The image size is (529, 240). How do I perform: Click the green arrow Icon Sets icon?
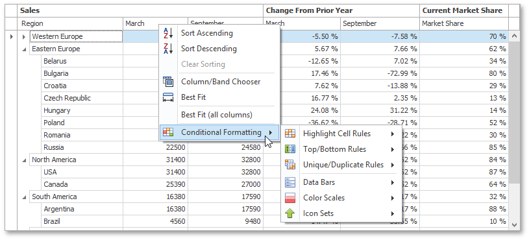290,213
